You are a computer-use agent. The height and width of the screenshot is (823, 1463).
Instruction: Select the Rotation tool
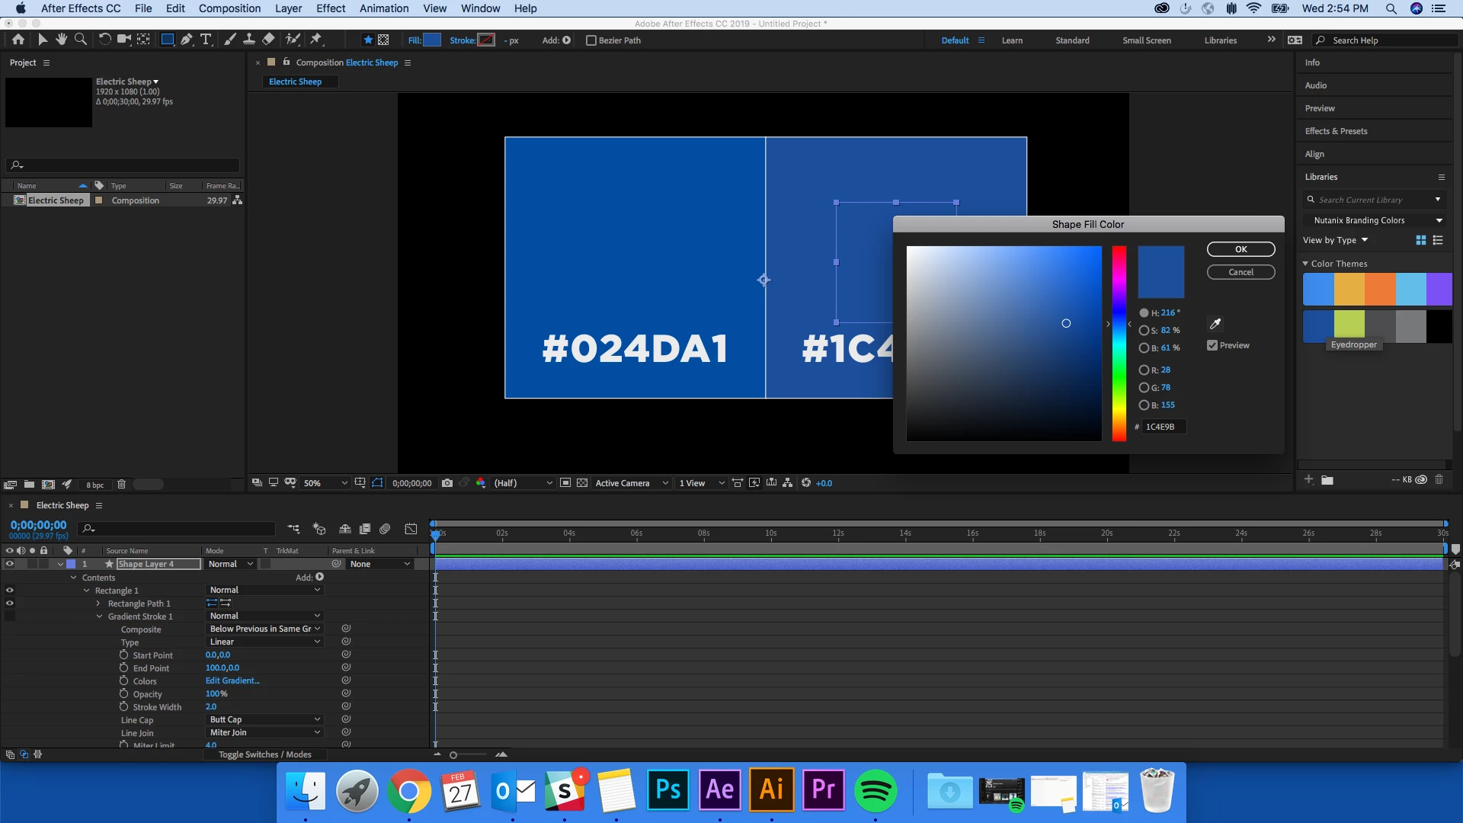click(104, 40)
